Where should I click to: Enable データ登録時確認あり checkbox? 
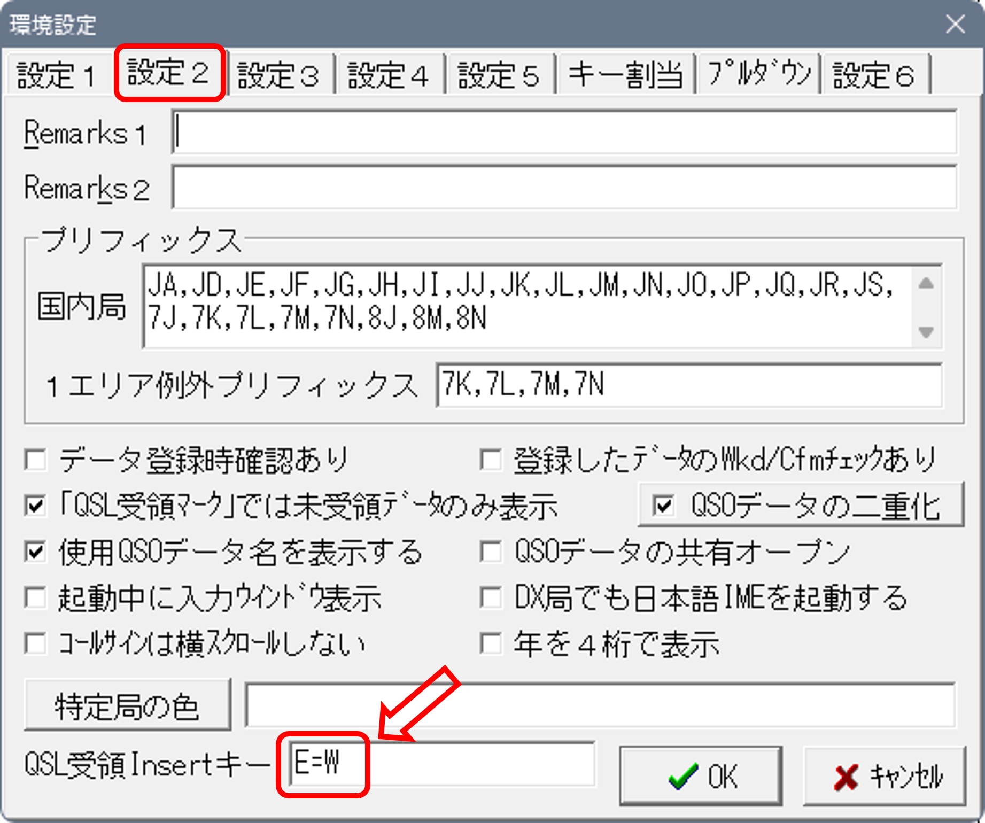(36, 460)
